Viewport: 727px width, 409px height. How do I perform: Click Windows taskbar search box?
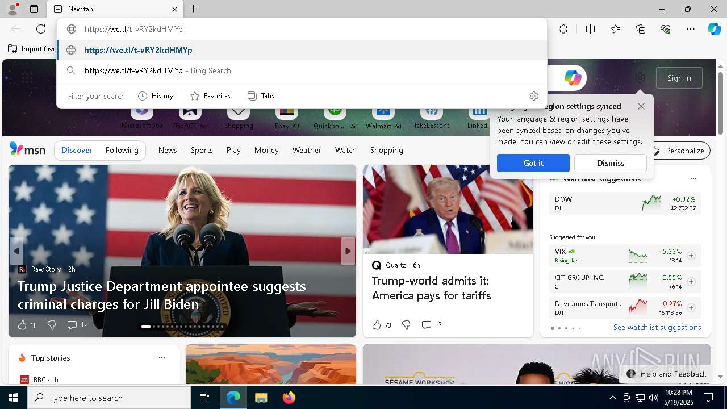coord(109,398)
